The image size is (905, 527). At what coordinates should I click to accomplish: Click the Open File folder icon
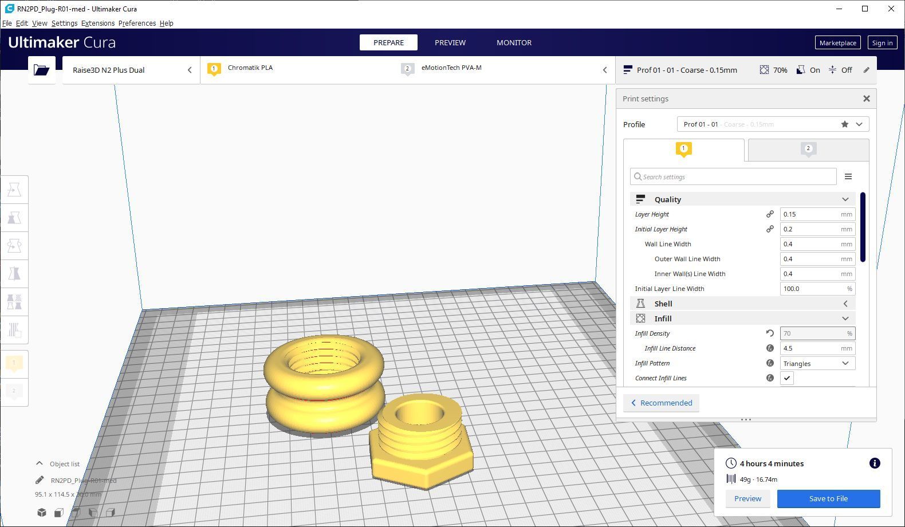41,70
